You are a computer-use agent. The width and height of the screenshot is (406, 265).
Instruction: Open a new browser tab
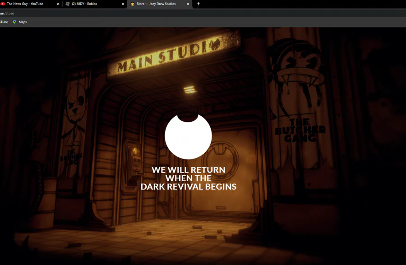198,4
